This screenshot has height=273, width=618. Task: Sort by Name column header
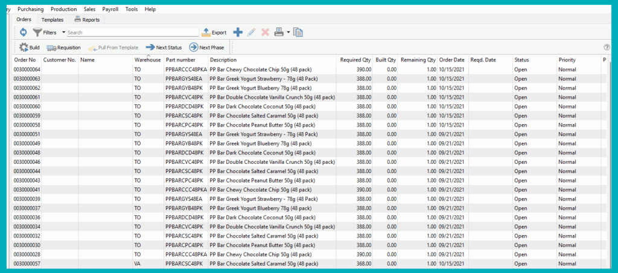[x=105, y=60]
